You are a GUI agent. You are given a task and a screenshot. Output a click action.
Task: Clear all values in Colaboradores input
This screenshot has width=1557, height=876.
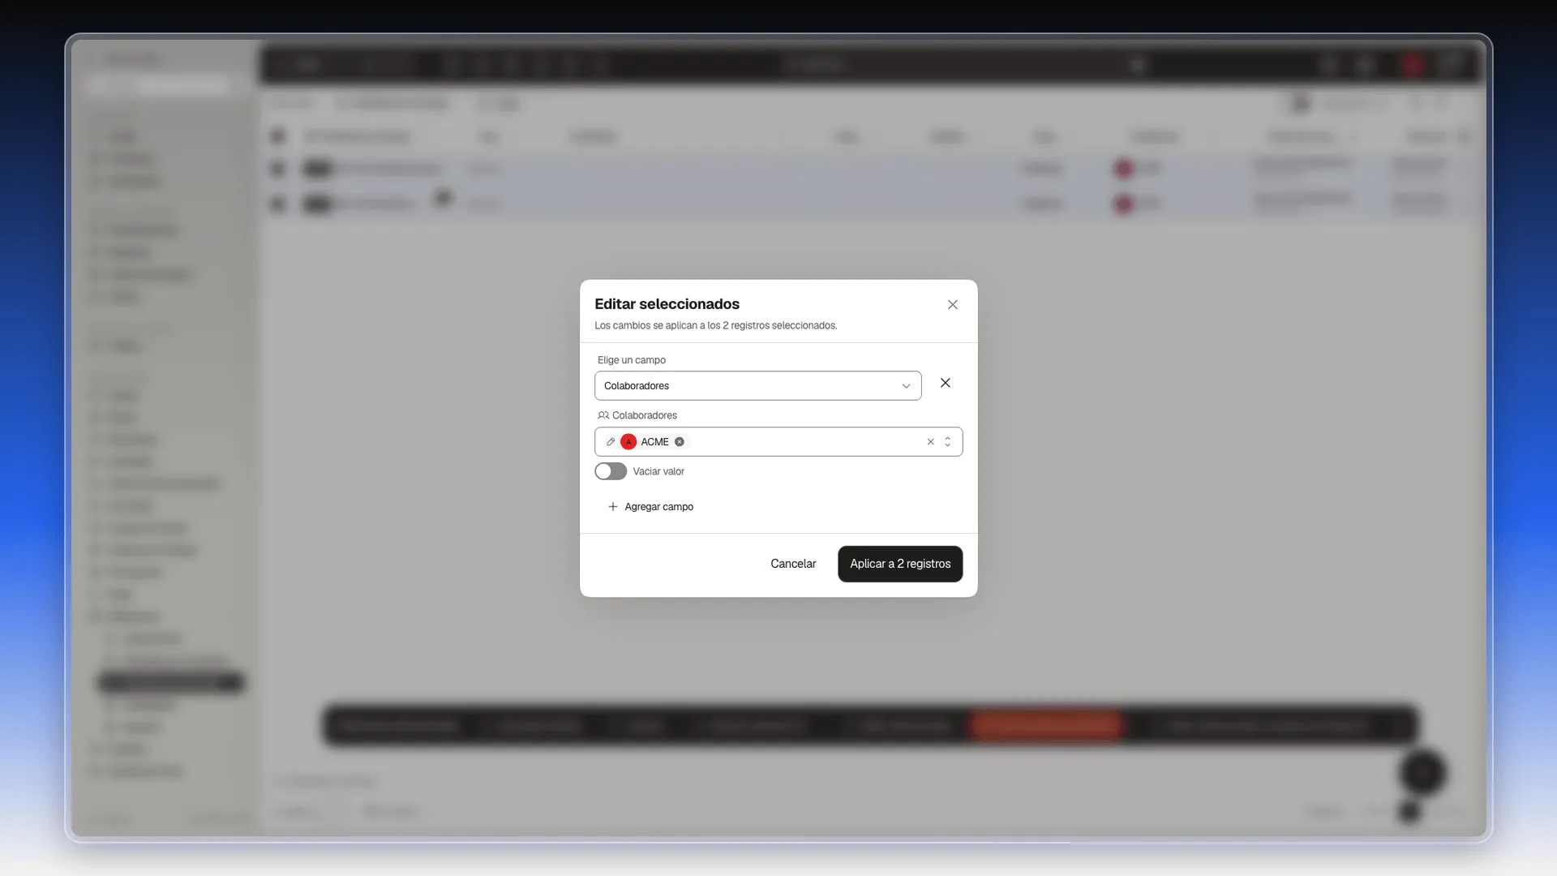tap(931, 442)
